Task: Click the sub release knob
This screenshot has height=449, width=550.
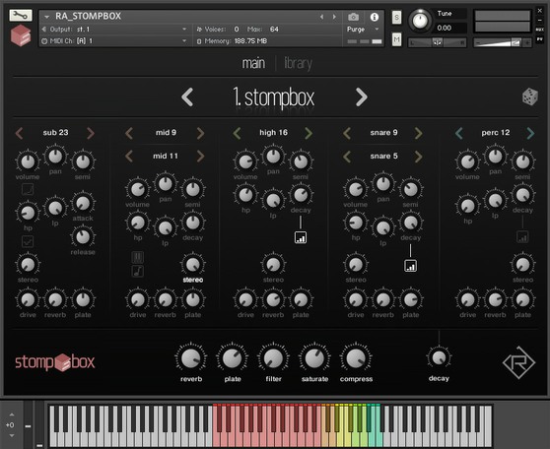Action: [83, 237]
